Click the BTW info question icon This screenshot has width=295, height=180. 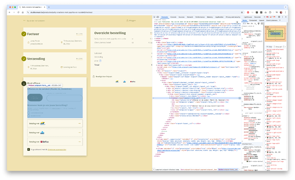tap(100, 61)
